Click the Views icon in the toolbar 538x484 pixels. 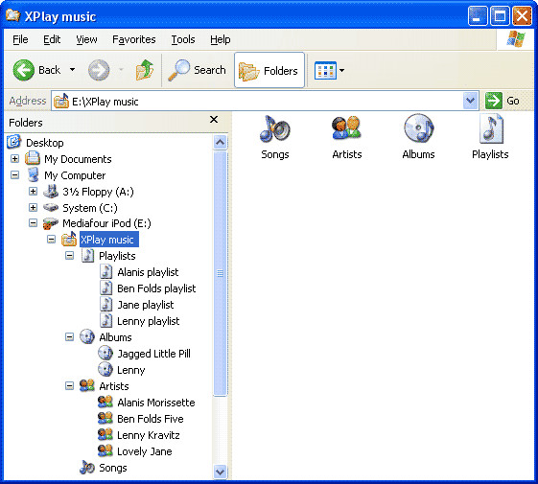pos(325,70)
